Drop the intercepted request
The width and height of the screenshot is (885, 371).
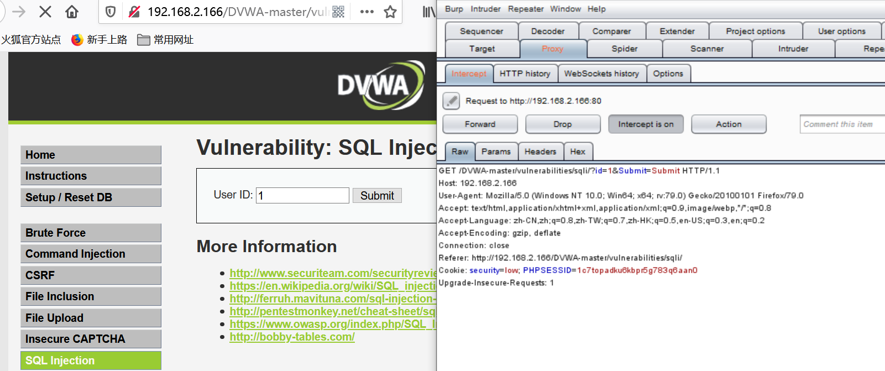tap(563, 124)
